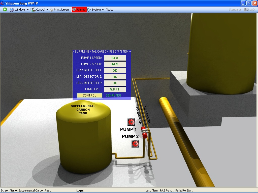
Task: Open Pump 1 red gear icon
Action: tap(131, 122)
